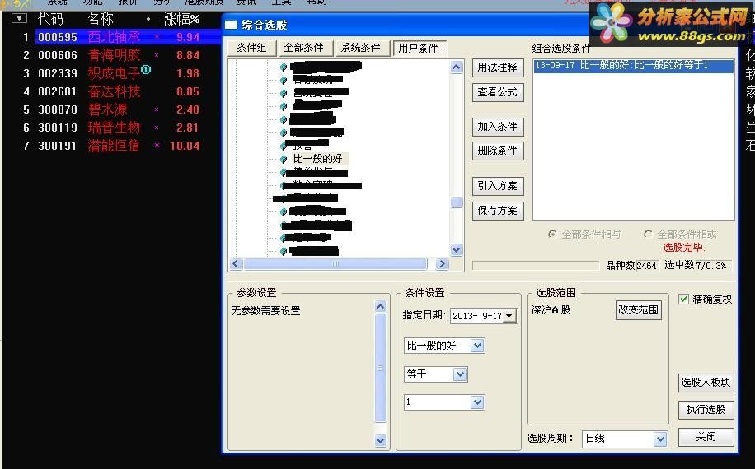Switch to the 全部条件 tab
755x469 pixels.
click(304, 48)
